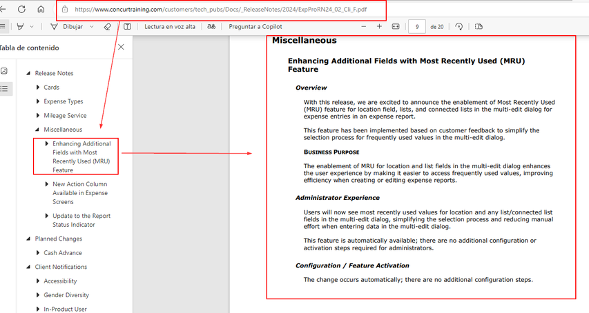Expand the Gender Diversity arrow

click(37, 295)
